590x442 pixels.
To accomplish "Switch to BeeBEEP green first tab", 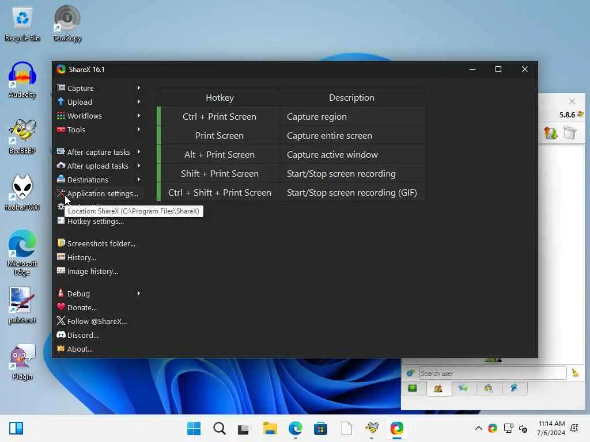I will [x=413, y=388].
